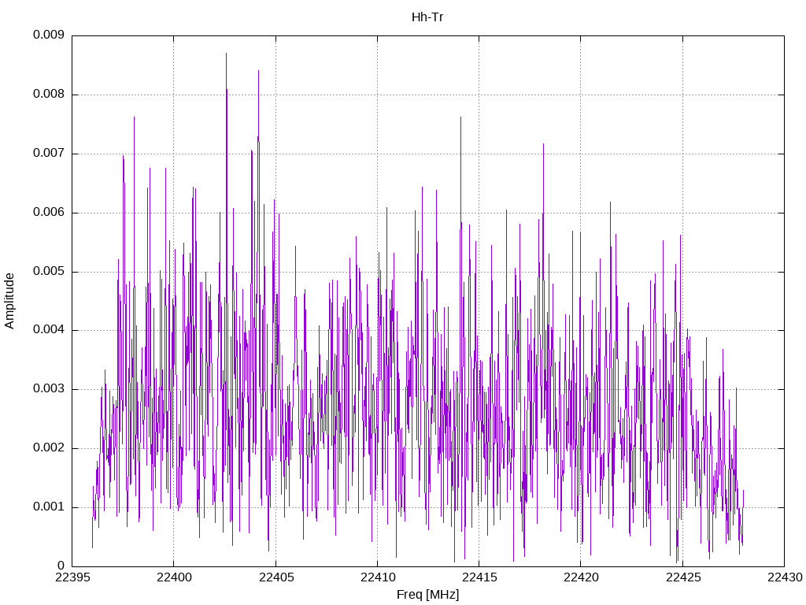Click the 0.003 y-axis tick label

(48, 388)
